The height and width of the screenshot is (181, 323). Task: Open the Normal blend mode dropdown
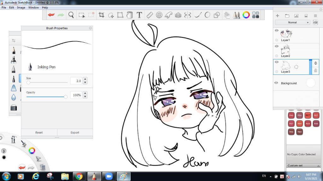pyautogui.click(x=292, y=22)
